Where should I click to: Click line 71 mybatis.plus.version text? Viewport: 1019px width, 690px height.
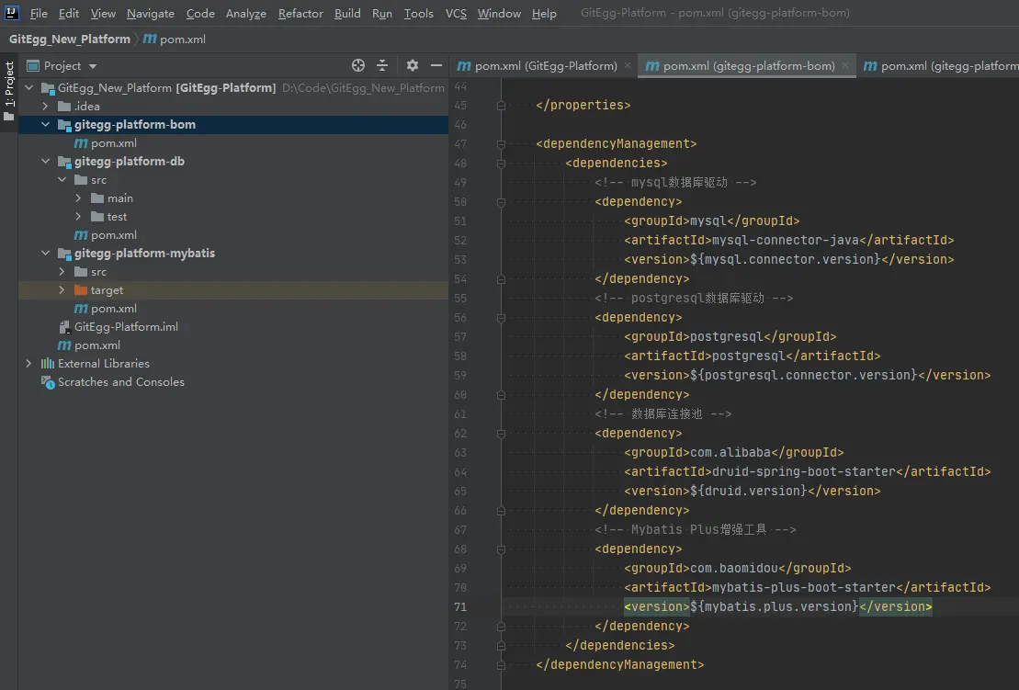pyautogui.click(x=776, y=607)
